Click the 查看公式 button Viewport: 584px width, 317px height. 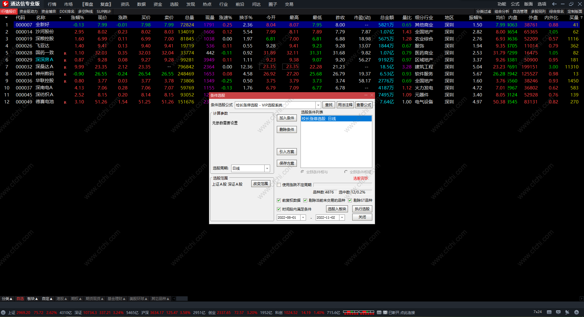[x=364, y=105]
